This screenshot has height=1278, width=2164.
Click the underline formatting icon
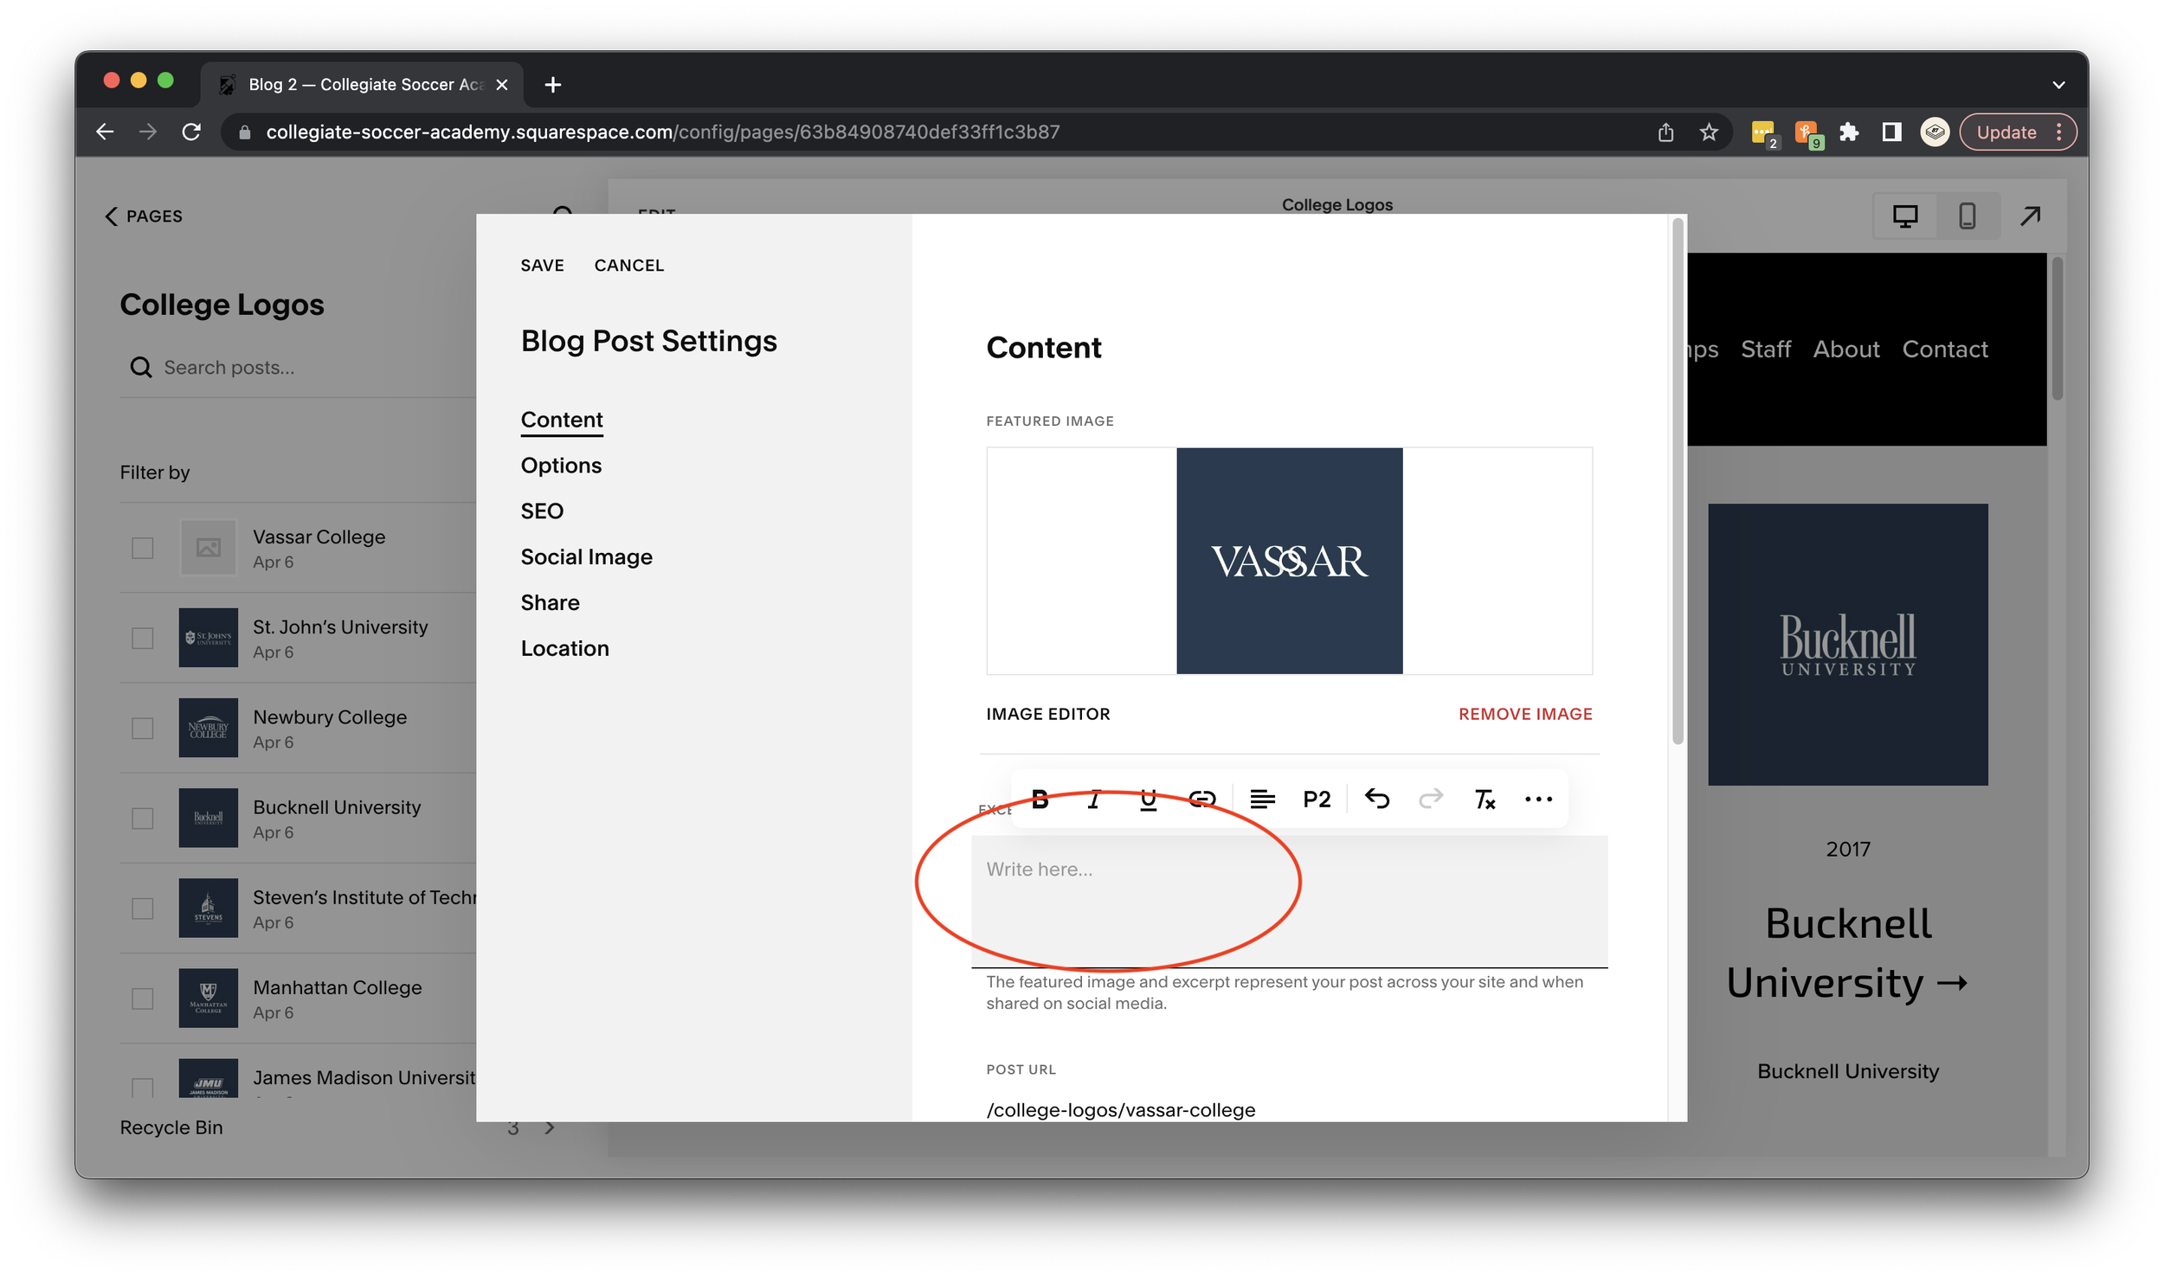point(1148,800)
